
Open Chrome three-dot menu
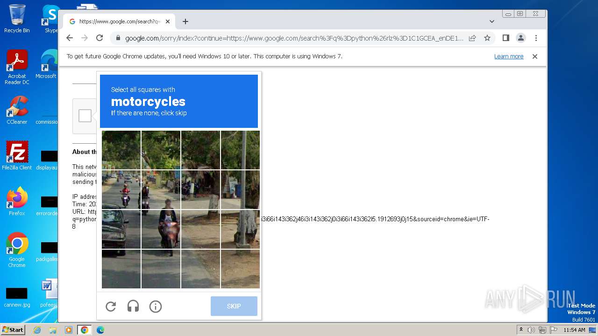(x=536, y=38)
